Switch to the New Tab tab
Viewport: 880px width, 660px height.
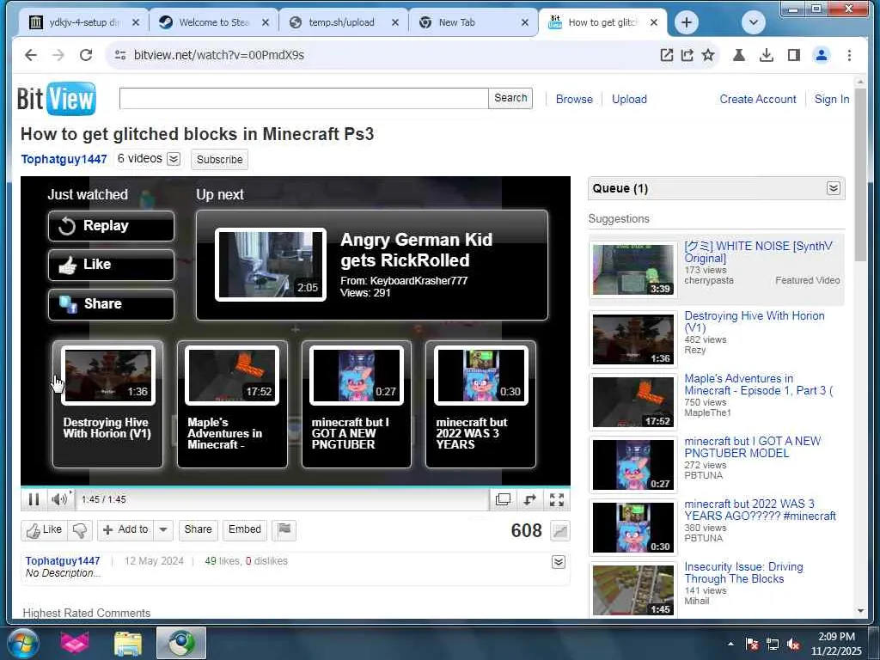pyautogui.click(x=474, y=22)
